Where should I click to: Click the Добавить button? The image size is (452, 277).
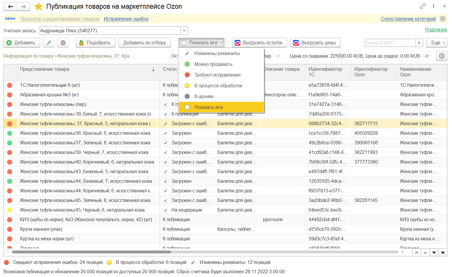(22, 43)
